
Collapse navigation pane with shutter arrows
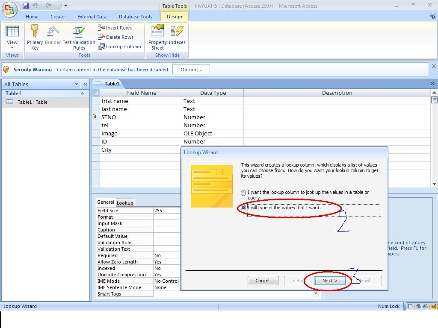click(x=85, y=84)
